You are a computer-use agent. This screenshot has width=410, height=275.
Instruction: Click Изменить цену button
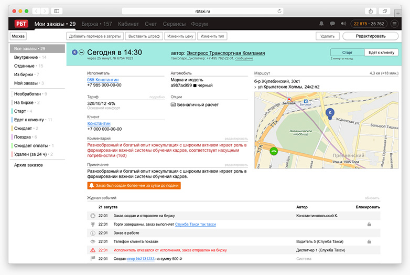coord(180,36)
